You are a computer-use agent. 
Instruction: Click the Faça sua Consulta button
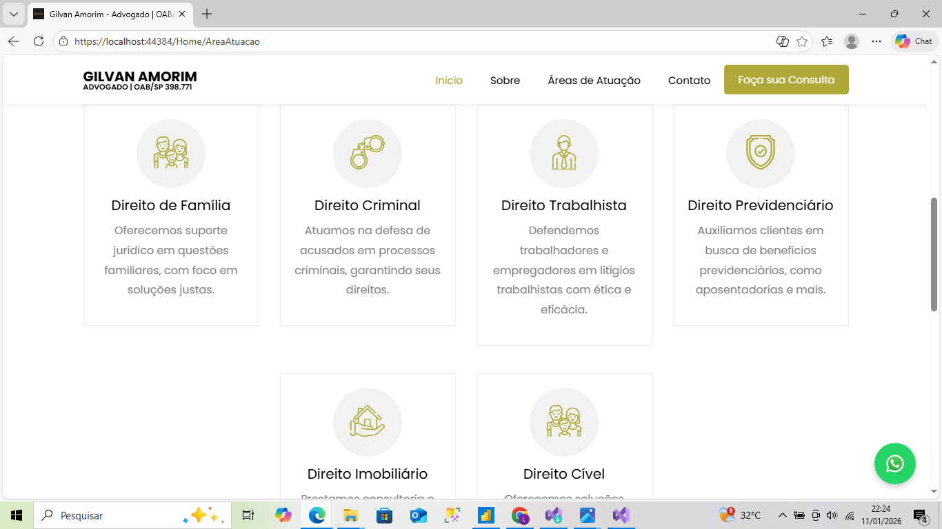(x=786, y=79)
